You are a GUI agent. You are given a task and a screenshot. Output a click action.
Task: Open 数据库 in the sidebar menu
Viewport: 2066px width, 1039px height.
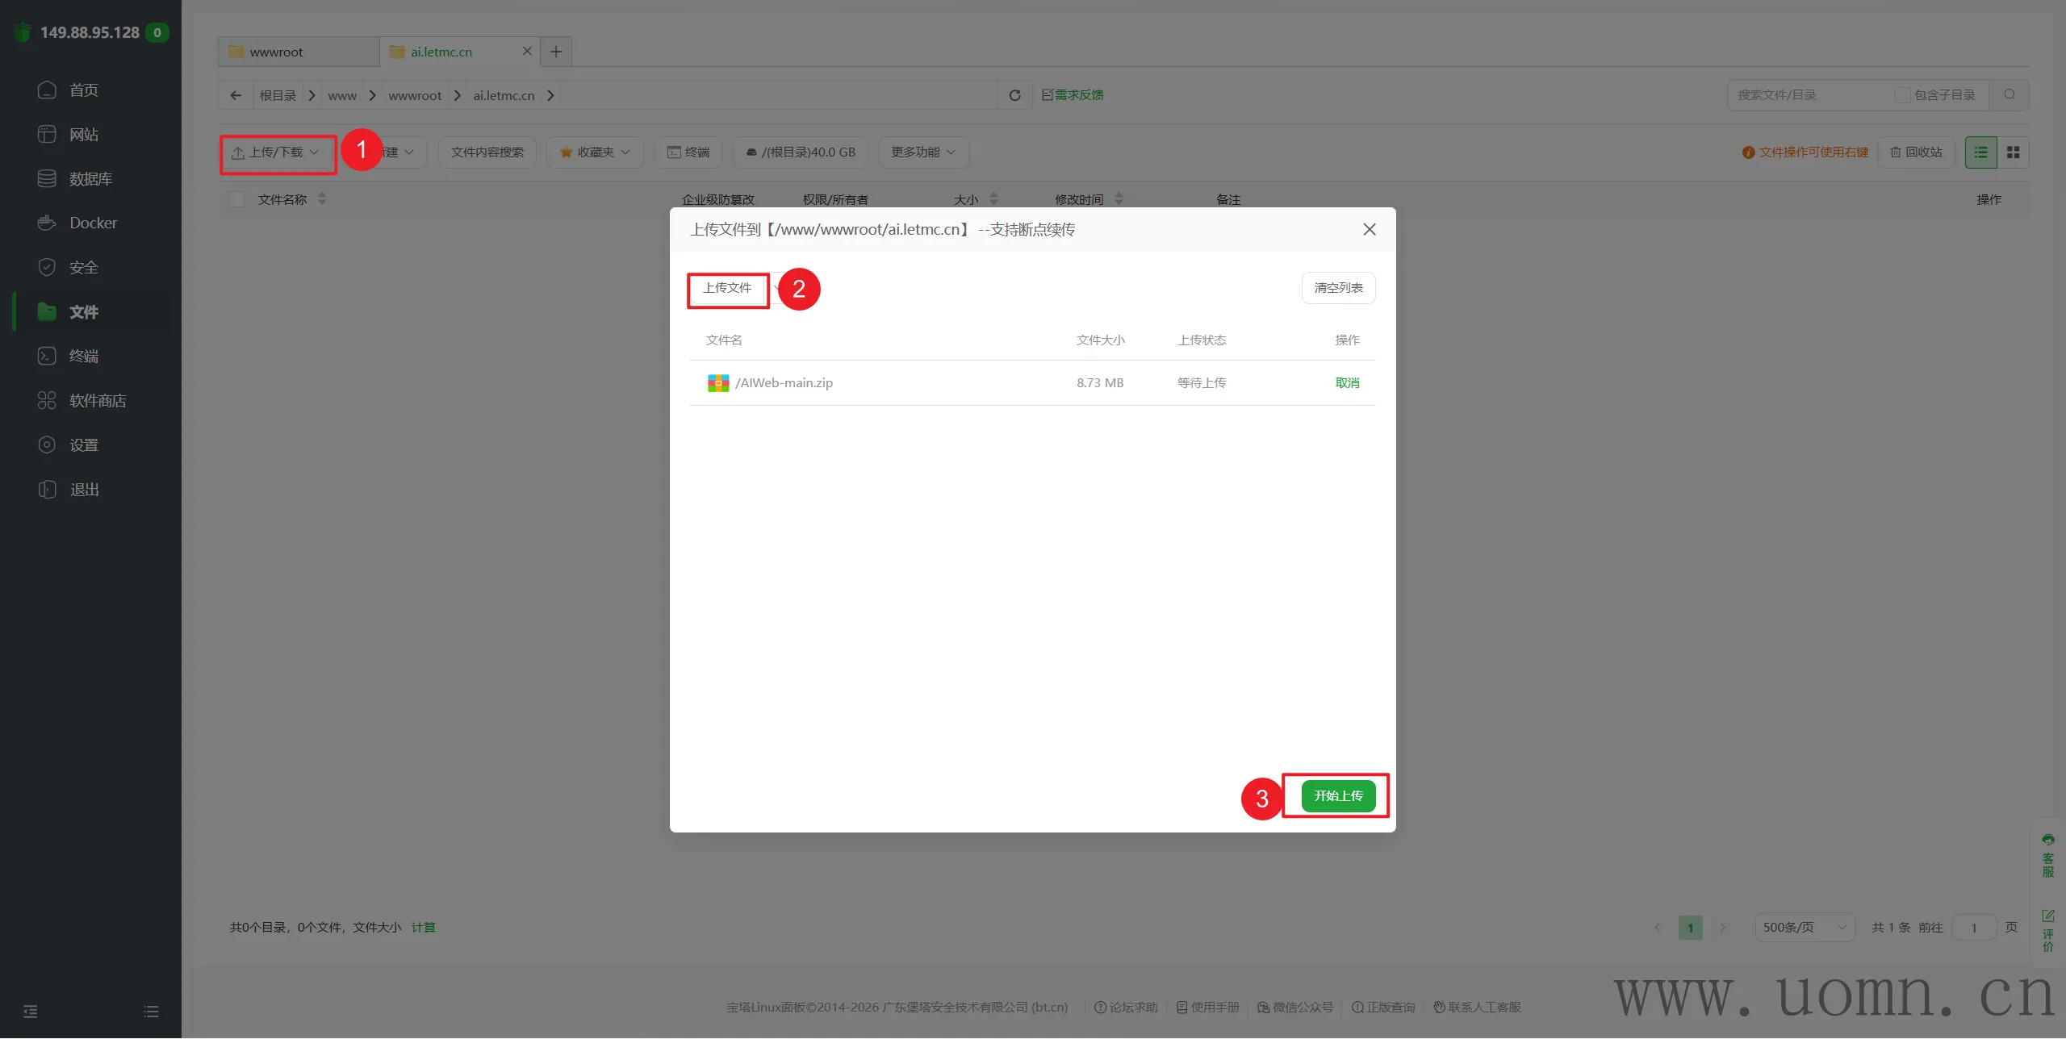point(90,179)
